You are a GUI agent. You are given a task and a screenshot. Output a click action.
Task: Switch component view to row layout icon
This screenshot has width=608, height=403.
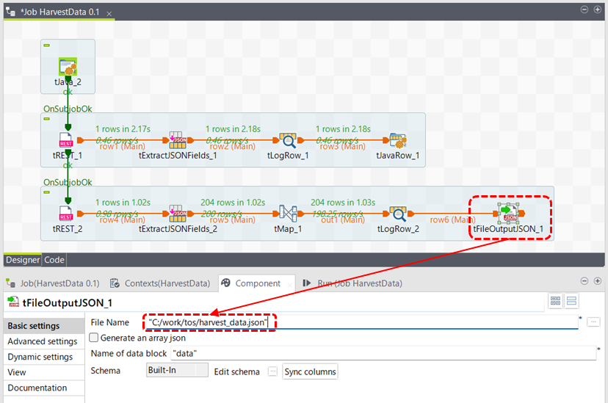coord(571,301)
